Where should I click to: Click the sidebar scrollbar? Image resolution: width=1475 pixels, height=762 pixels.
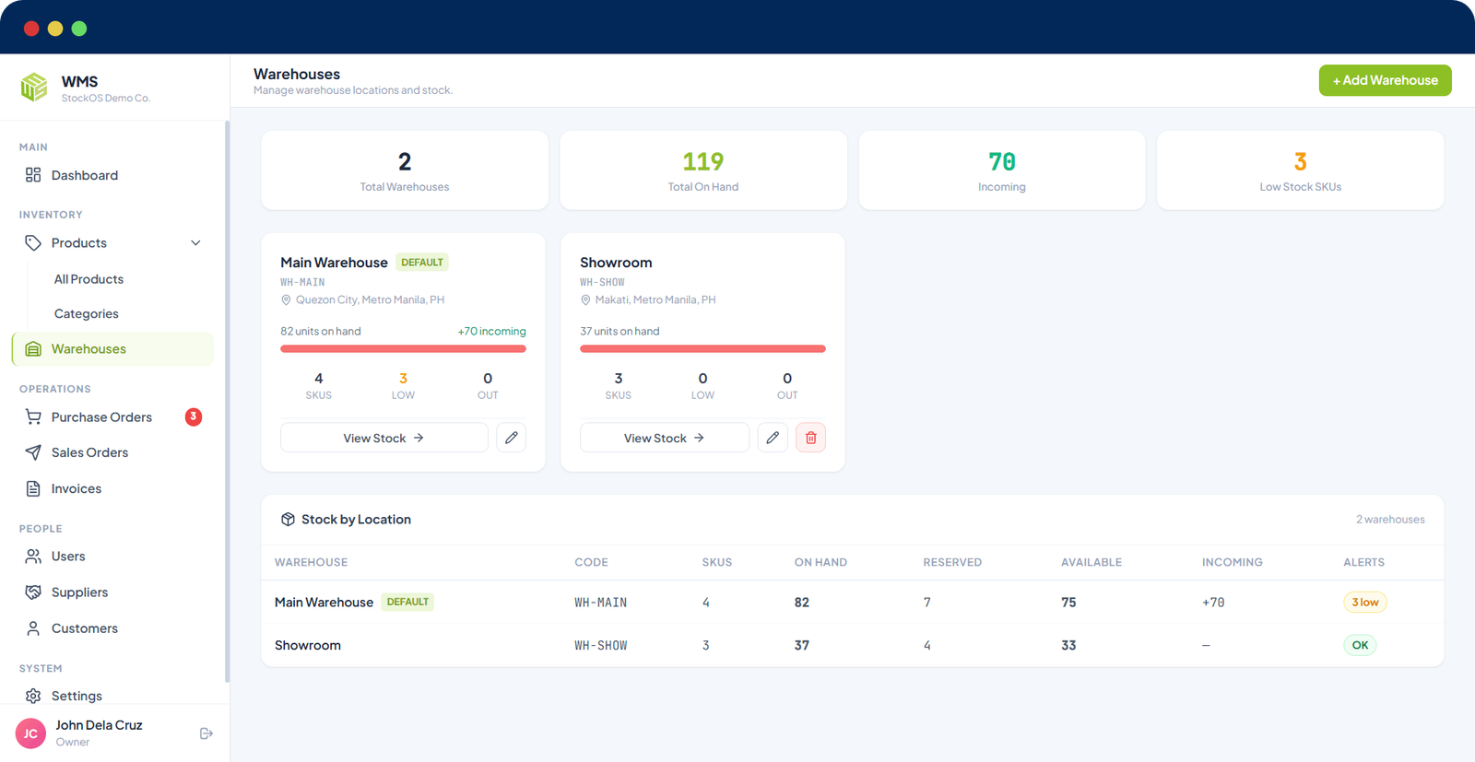coord(227,401)
